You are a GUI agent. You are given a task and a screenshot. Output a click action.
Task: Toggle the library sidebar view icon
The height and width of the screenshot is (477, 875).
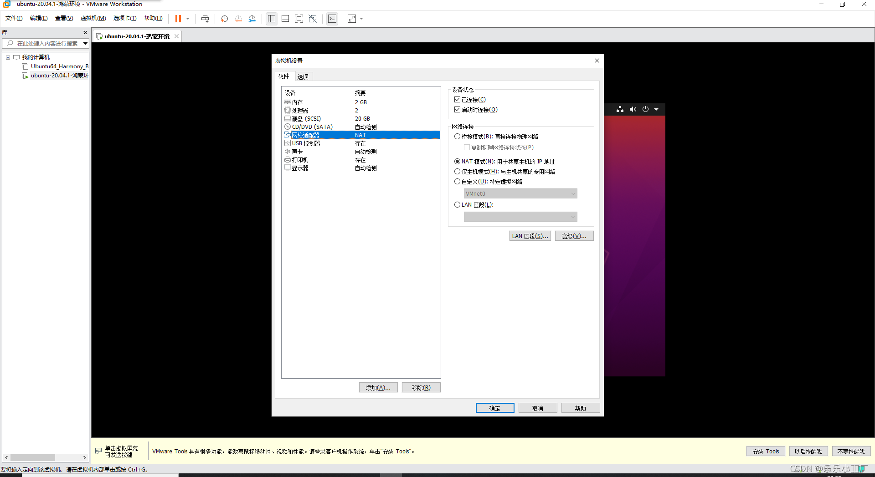272,19
